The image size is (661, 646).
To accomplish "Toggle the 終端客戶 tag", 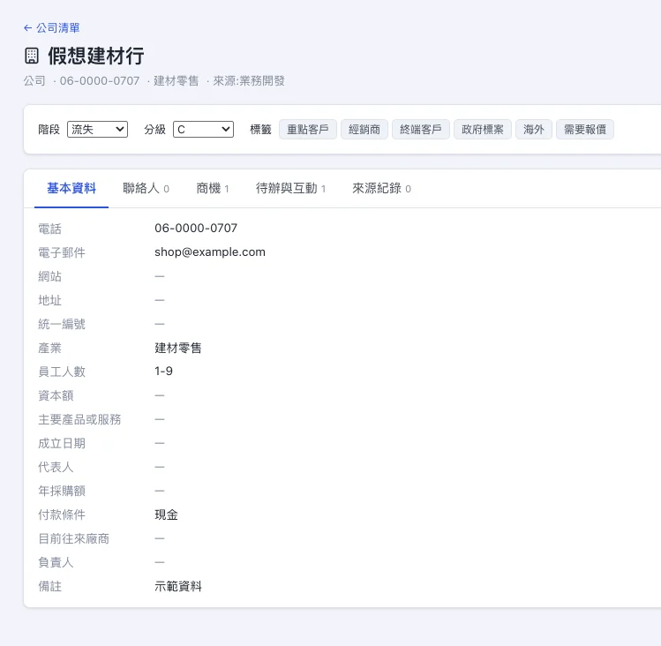I will click(421, 129).
